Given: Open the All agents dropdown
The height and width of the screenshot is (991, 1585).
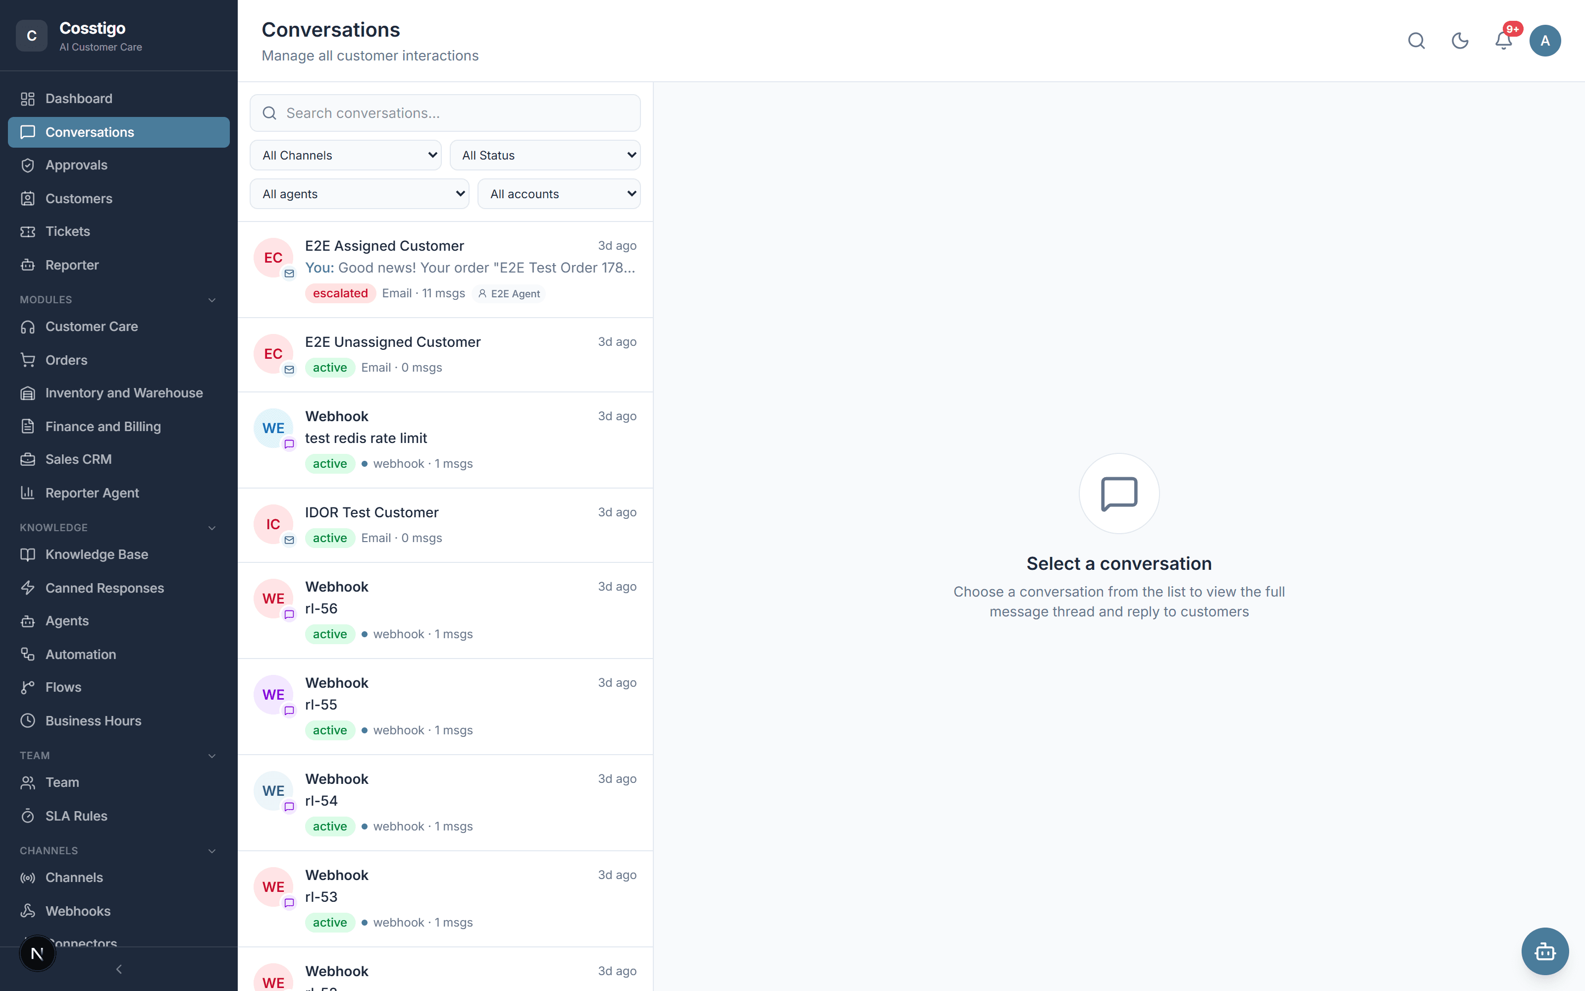Looking at the screenshot, I should [360, 194].
